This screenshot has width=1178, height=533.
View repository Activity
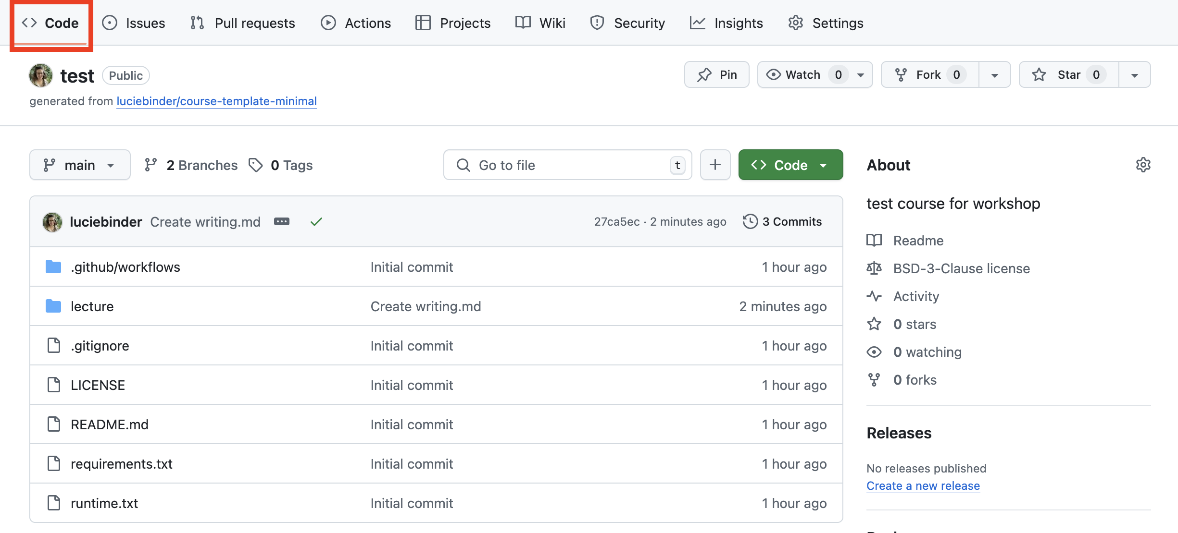point(902,296)
